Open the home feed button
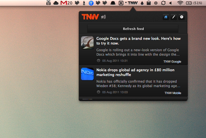The image size is (206, 138). pyautogui.click(x=166, y=17)
